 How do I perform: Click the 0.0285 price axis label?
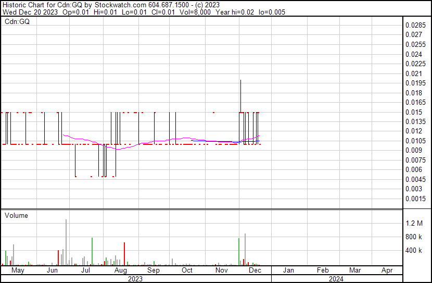416,25
